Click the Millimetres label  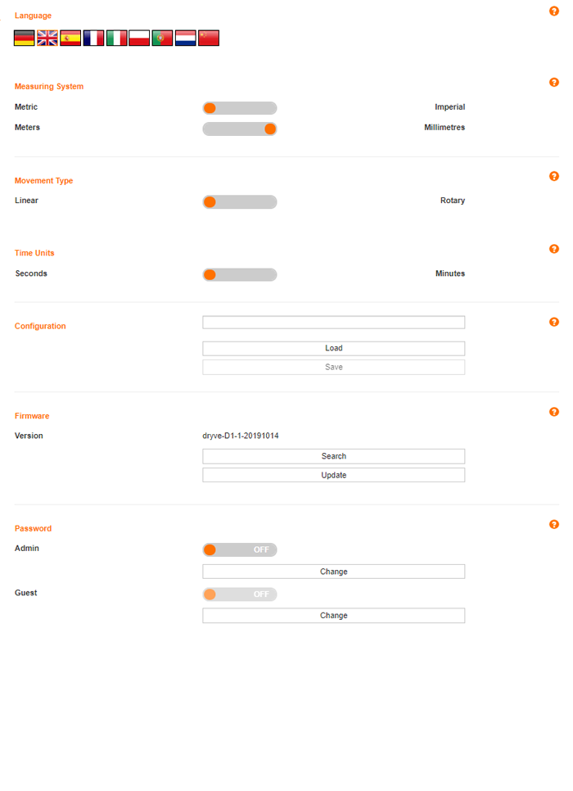[444, 127]
